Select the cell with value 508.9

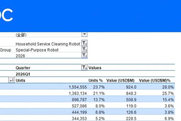click(131, 100)
